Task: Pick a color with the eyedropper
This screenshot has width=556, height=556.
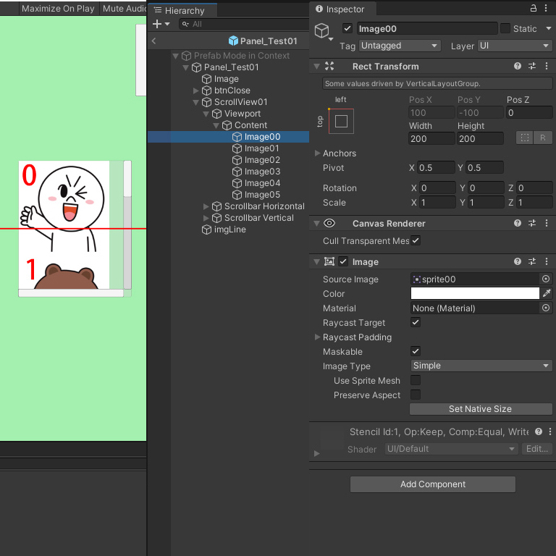Action: (x=547, y=293)
